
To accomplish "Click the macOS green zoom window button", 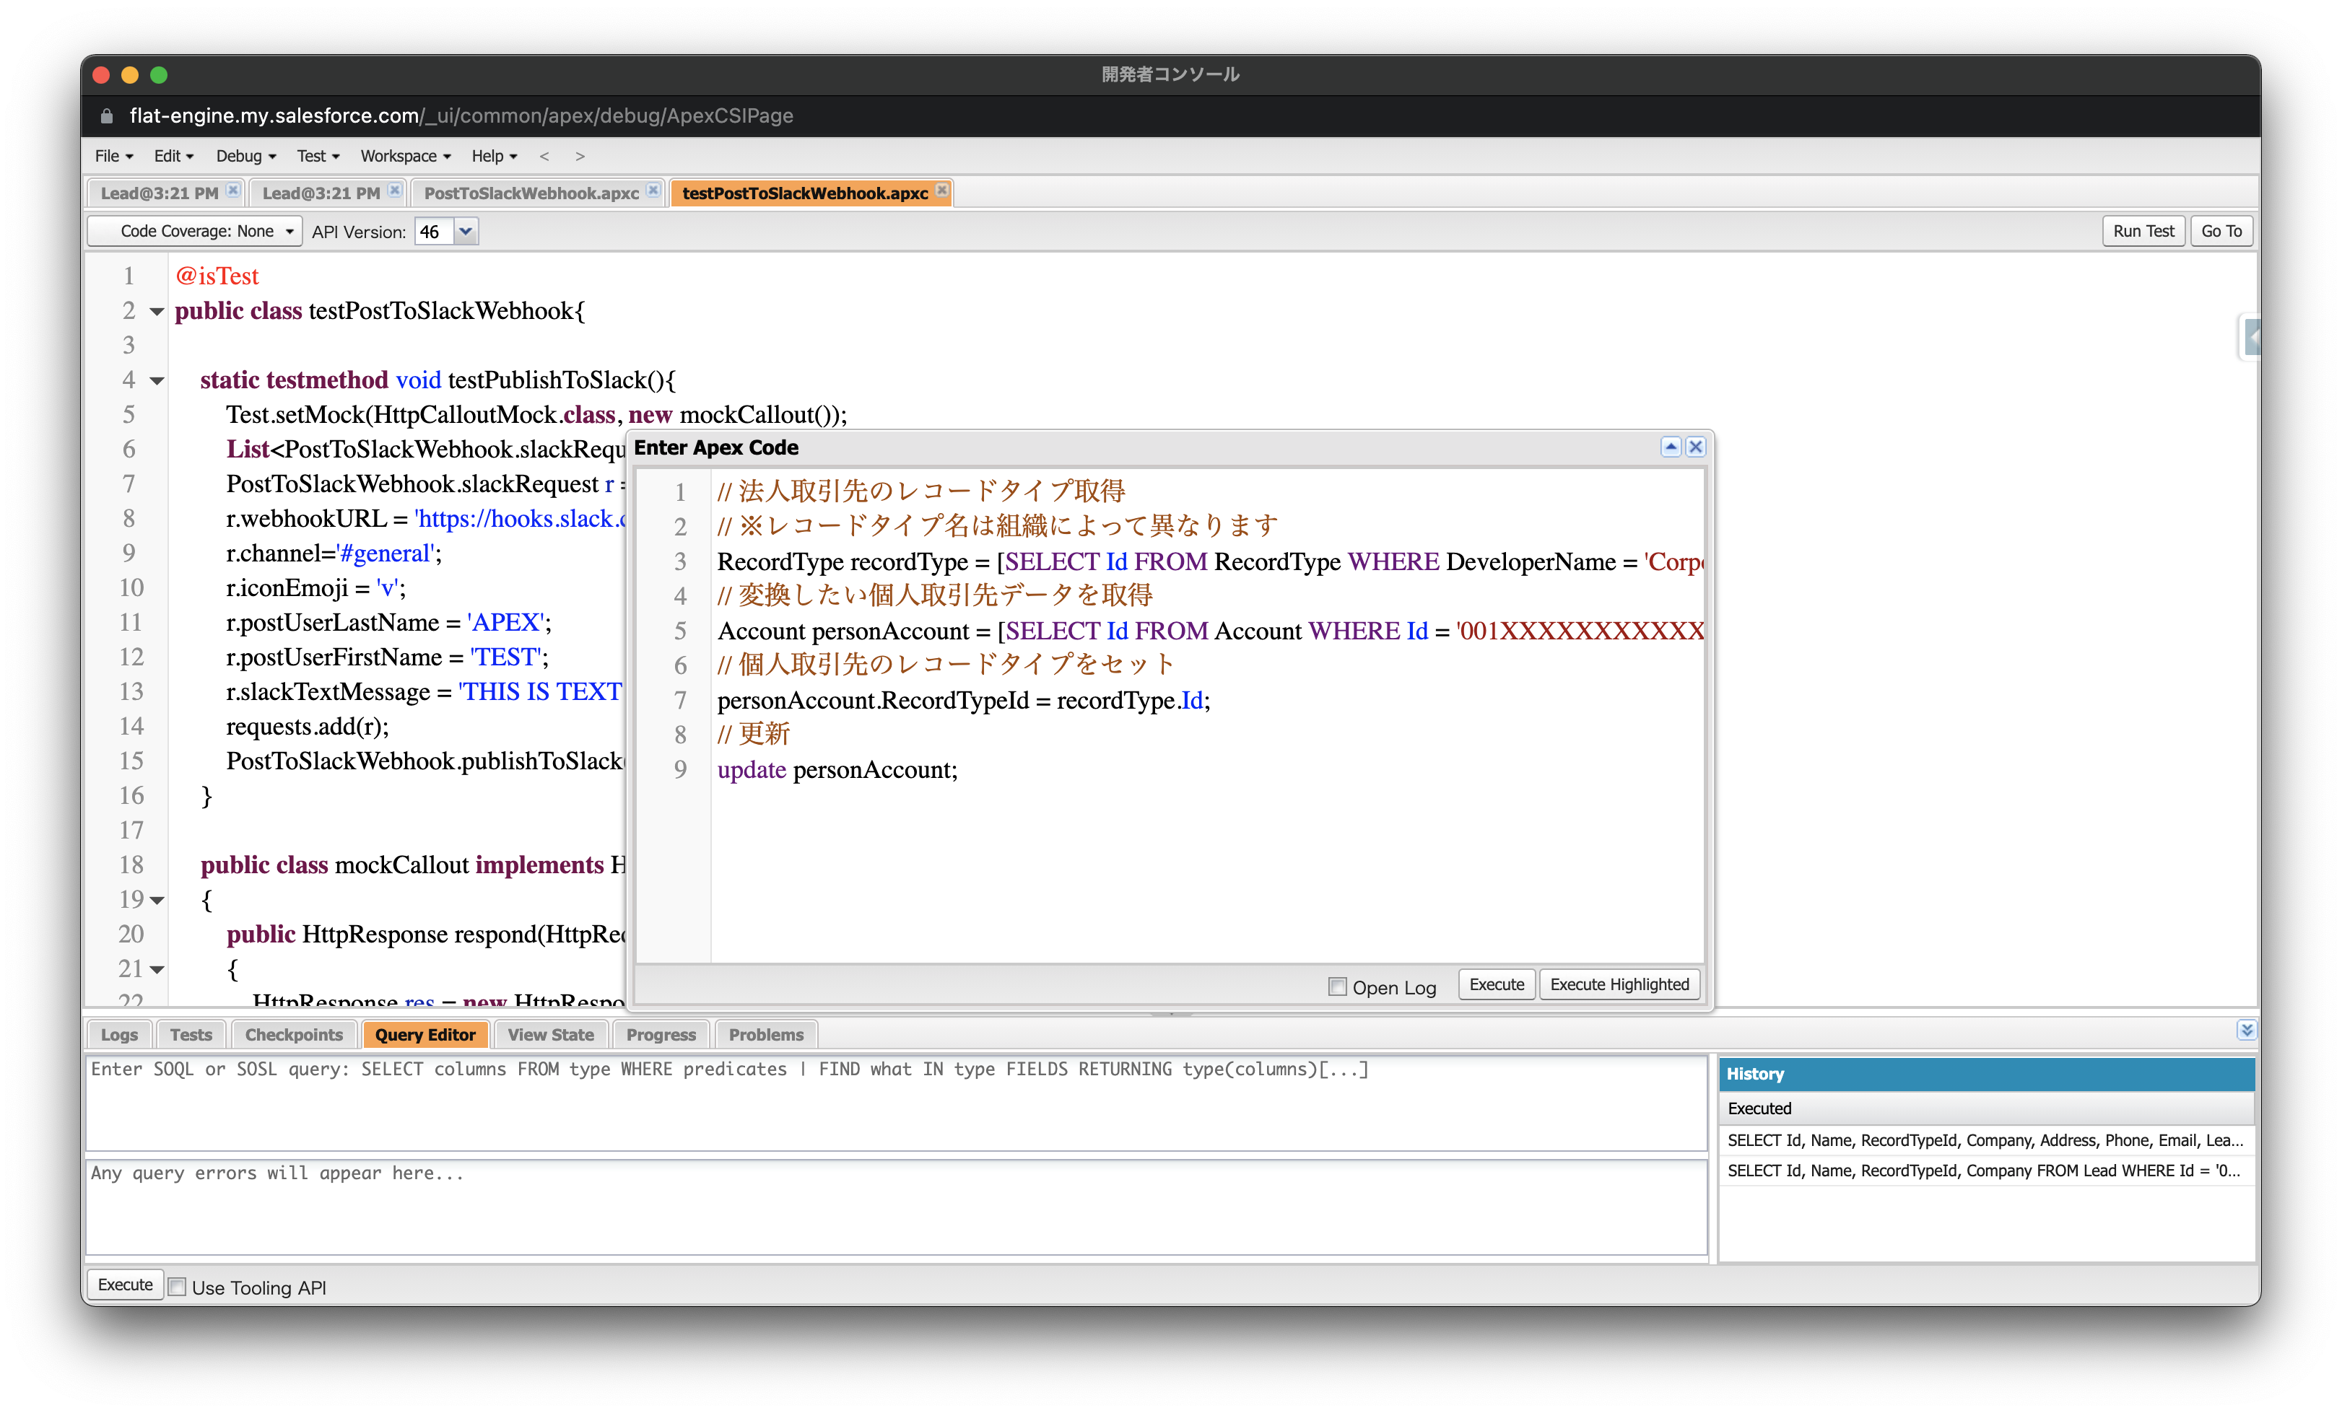I will pyautogui.click(x=159, y=74).
